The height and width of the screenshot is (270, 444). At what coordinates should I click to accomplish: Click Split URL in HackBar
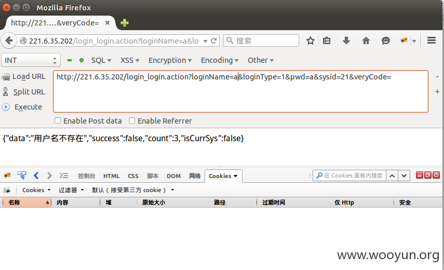[x=24, y=92]
